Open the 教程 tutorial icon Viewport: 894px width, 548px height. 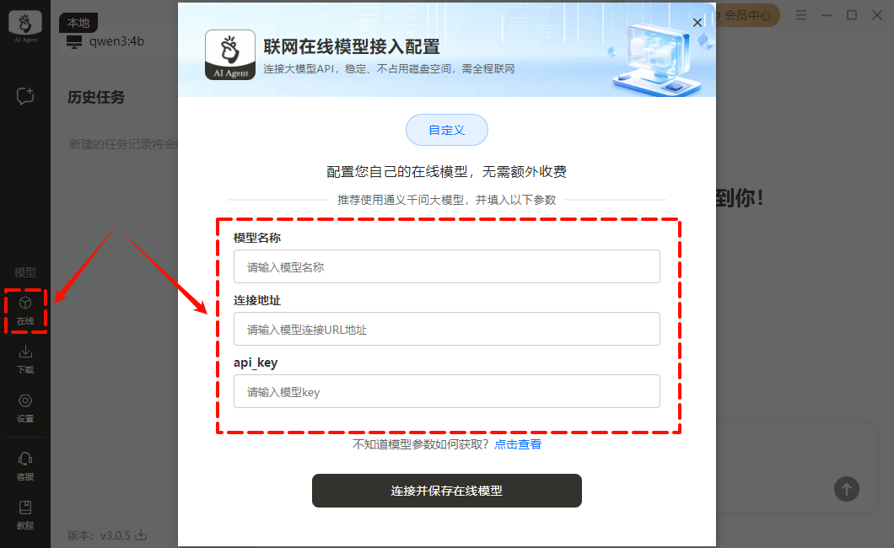(25, 515)
